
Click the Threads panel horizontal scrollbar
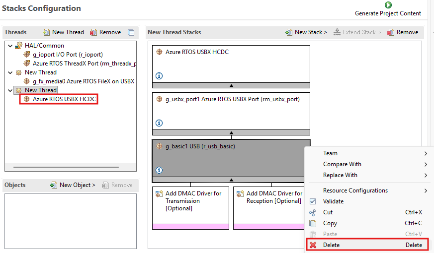click(66, 167)
